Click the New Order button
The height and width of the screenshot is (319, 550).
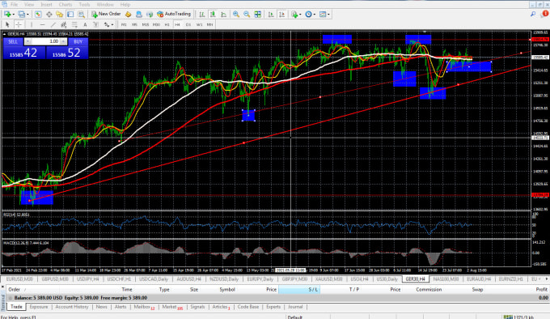tap(106, 14)
